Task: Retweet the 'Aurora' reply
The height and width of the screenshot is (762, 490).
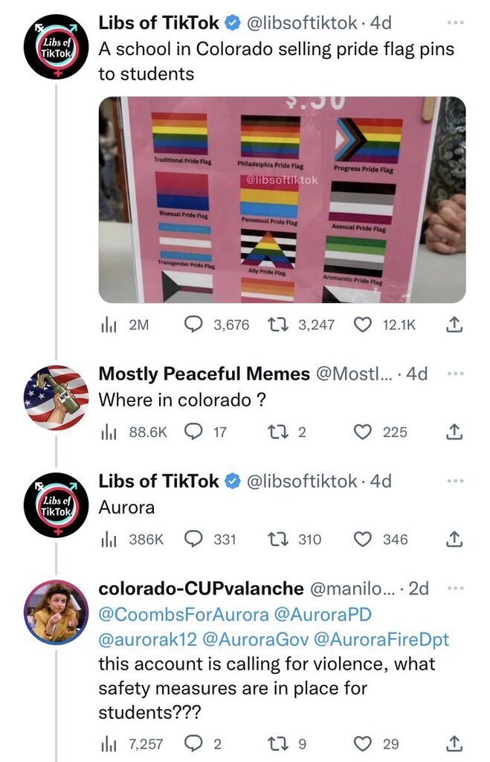Action: 279,539
